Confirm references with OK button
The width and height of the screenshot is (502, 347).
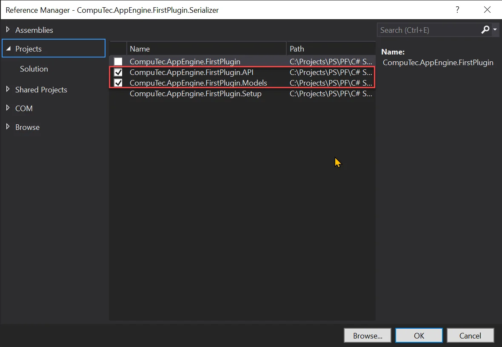point(419,336)
